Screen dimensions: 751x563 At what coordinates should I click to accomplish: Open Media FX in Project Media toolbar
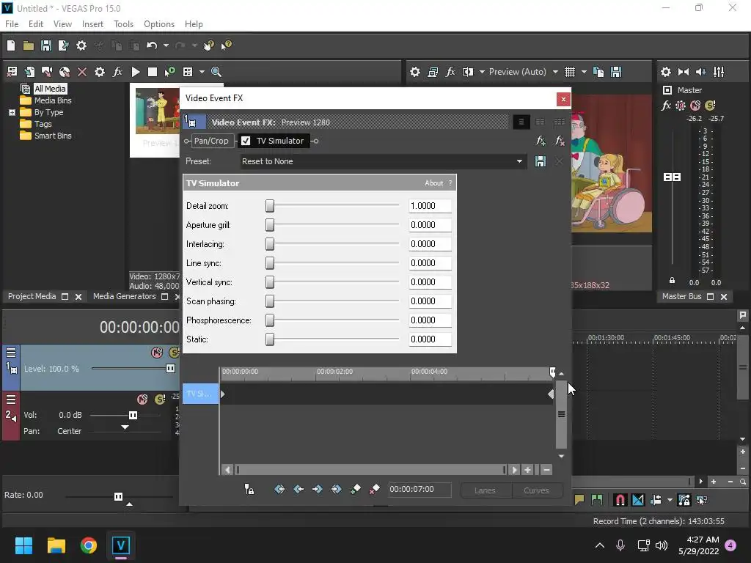[117, 72]
